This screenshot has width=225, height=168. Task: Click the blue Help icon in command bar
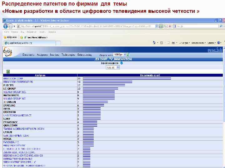point(219,43)
